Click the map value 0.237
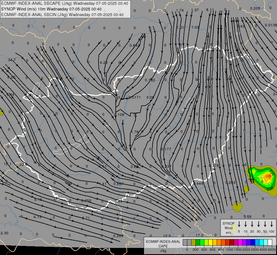This screenshot has height=255, width=277. click(166, 167)
